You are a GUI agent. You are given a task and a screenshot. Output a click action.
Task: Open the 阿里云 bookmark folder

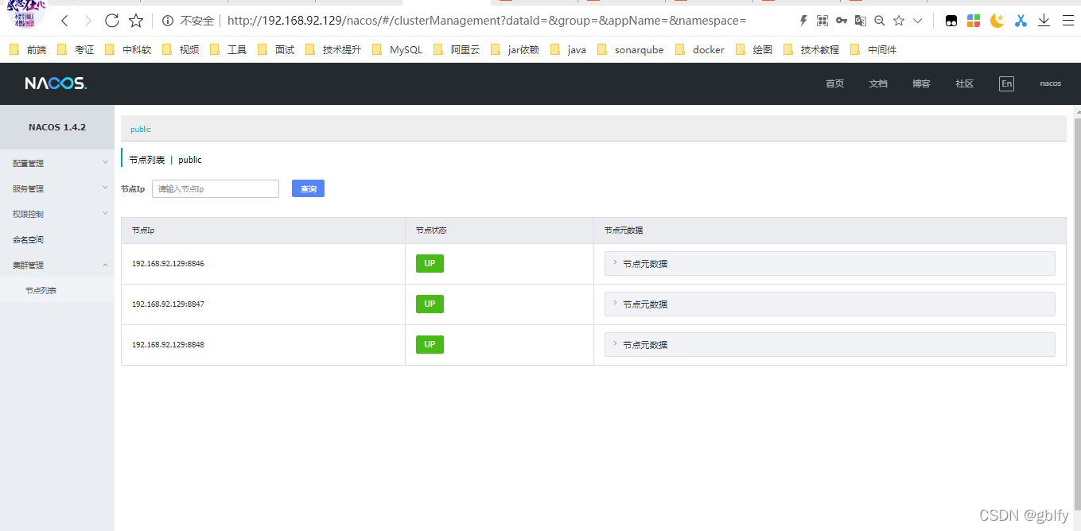[x=457, y=49]
